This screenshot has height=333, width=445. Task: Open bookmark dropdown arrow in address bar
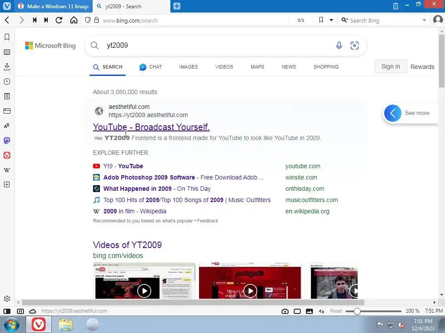pos(331,20)
